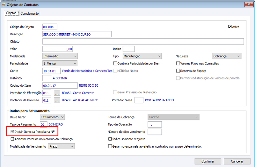Click the Tipo de Operação input field
Image resolution: width=255 pixels, height=167 pixels.
pos(155,124)
